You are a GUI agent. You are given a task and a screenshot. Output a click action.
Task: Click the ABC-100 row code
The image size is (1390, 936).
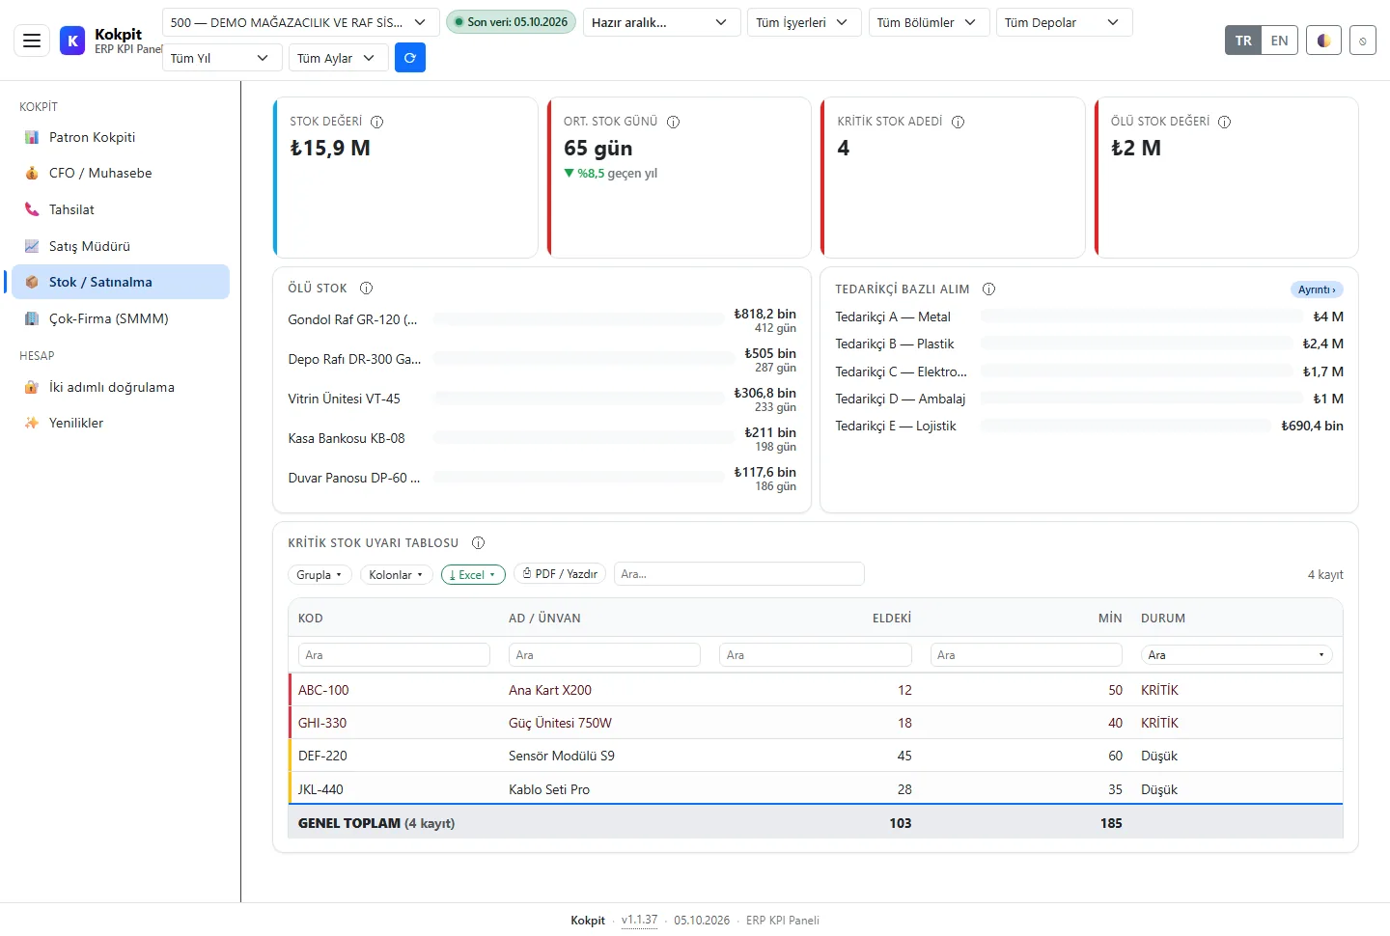click(323, 690)
